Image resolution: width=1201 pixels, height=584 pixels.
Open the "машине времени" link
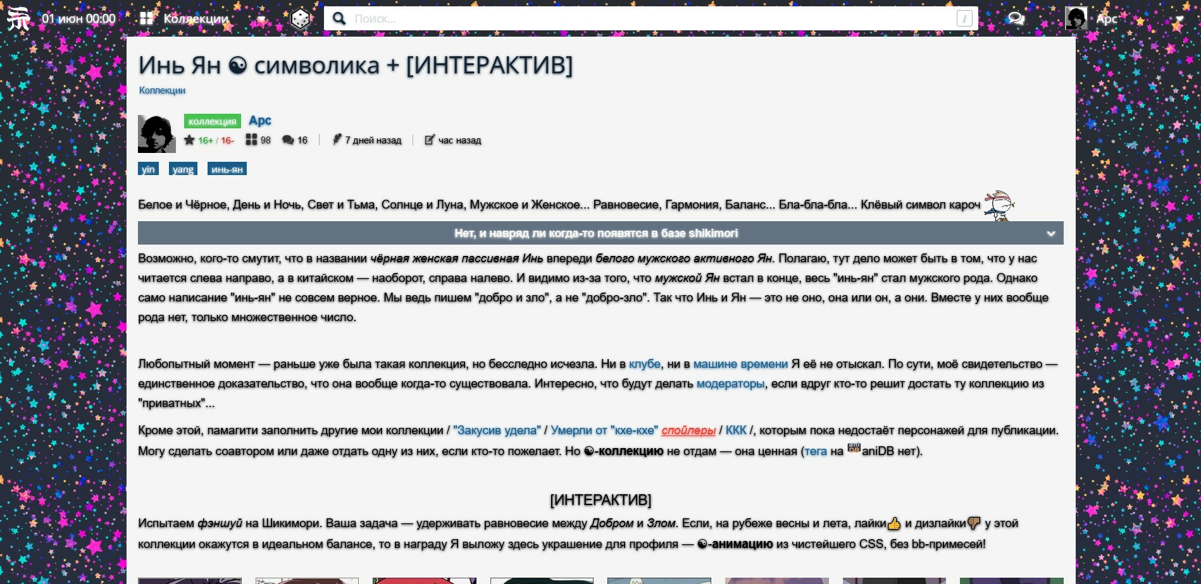pyautogui.click(x=740, y=364)
